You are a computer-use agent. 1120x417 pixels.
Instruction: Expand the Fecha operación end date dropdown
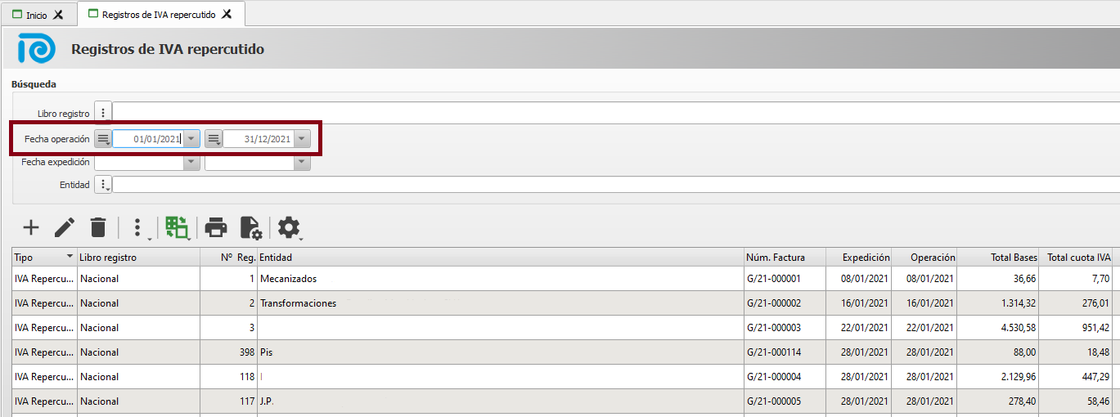point(303,139)
